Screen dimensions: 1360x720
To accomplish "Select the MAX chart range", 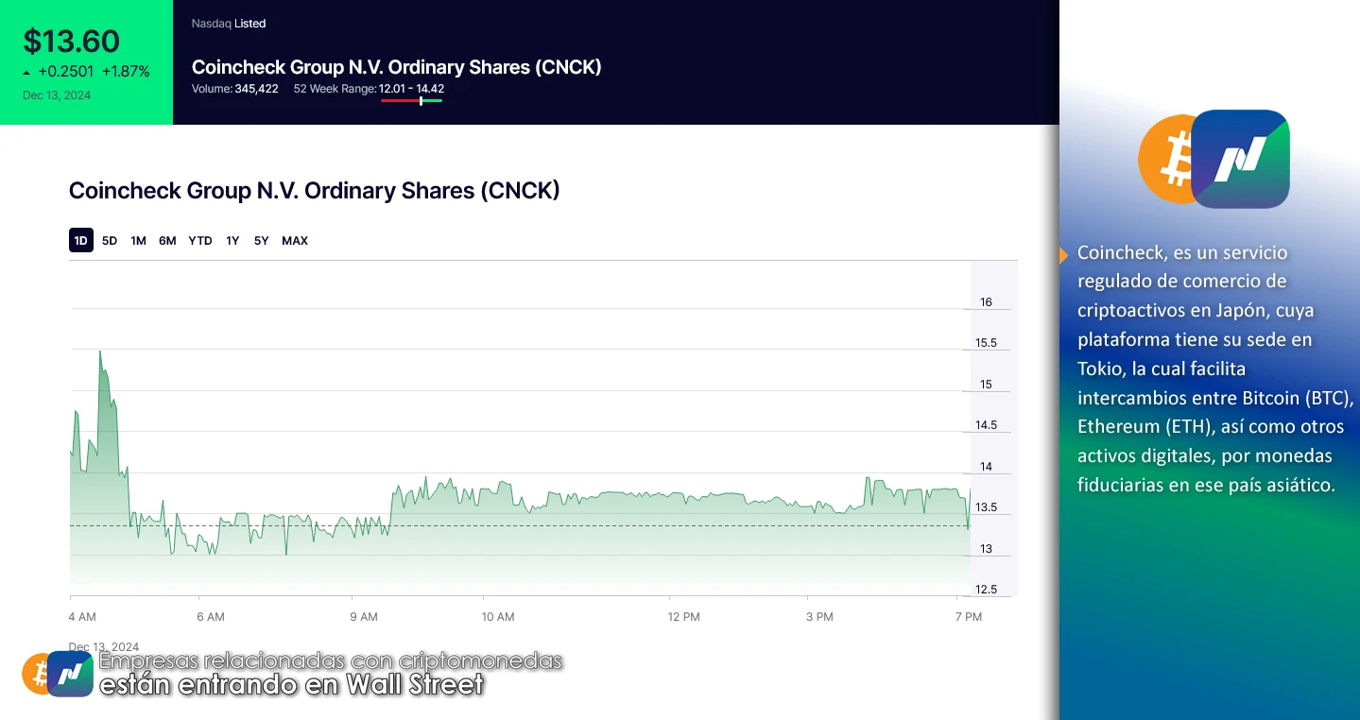I will tap(295, 241).
